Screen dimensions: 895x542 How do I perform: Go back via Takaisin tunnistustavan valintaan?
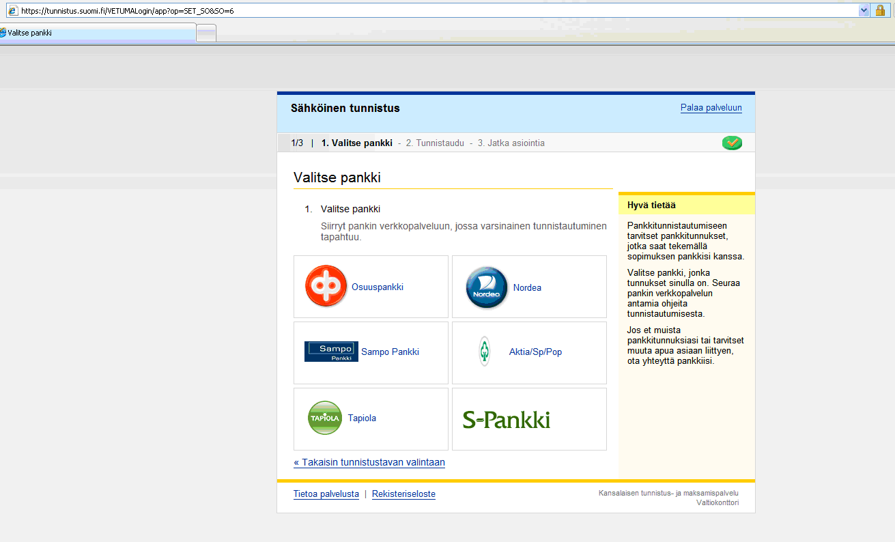click(369, 462)
